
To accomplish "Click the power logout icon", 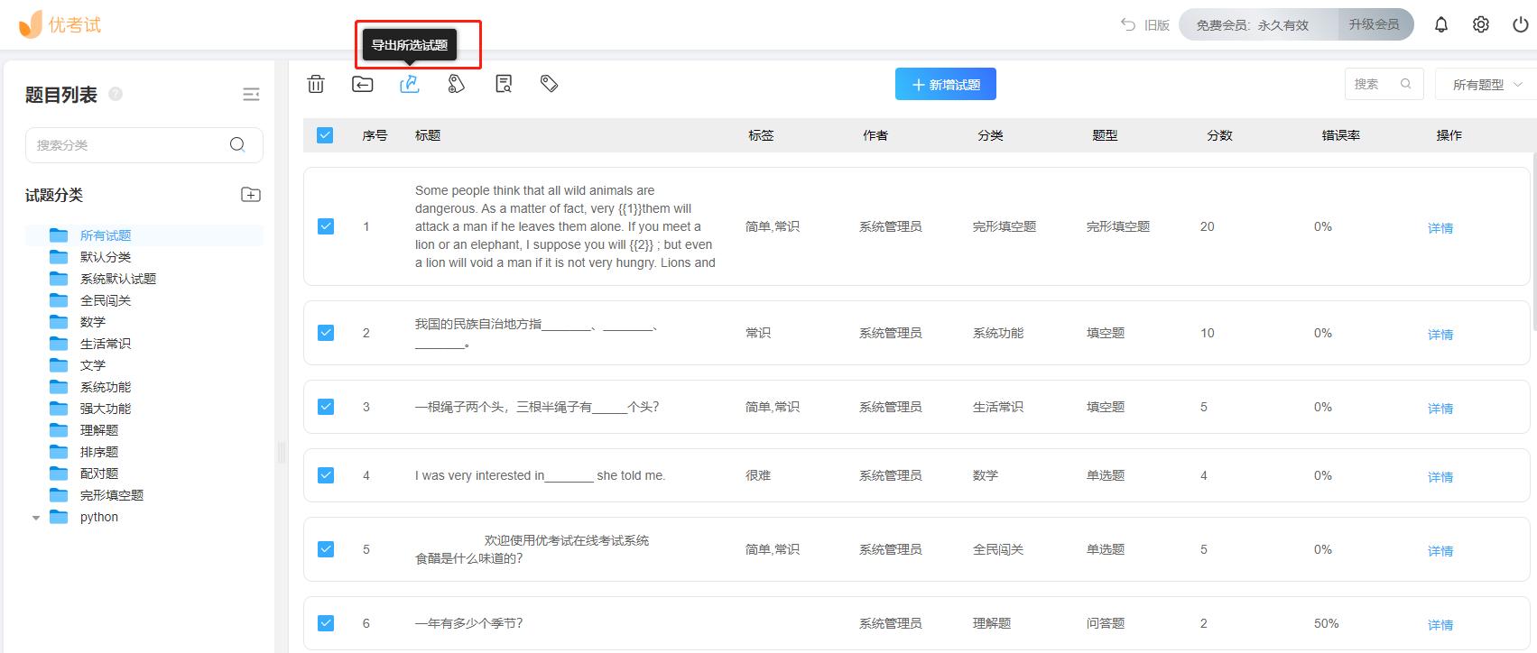I will coord(1521,25).
